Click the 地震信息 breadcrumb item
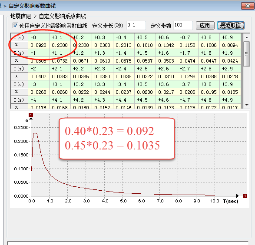The height and width of the screenshot is (245, 255). click(21, 16)
